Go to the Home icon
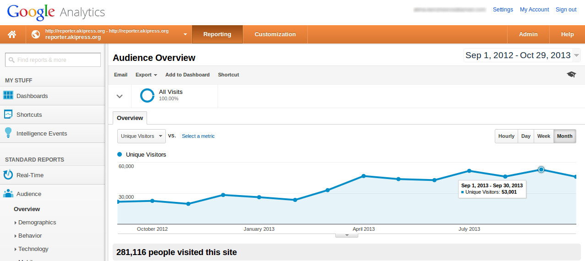The width and height of the screenshot is (585, 261). (12, 34)
